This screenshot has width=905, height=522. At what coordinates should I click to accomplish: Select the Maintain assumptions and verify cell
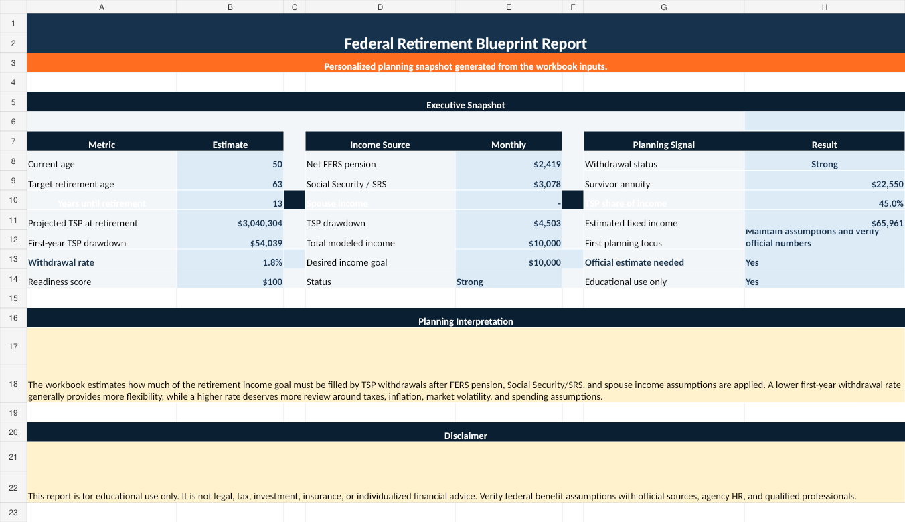(825, 240)
